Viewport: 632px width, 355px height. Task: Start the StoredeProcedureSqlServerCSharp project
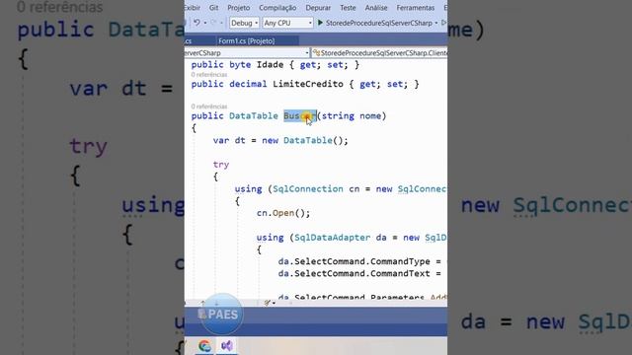[379, 23]
